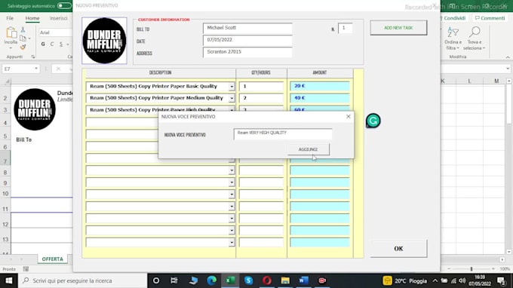
Task: Open Microsoft Edge from the taskbar
Action: click(212, 280)
